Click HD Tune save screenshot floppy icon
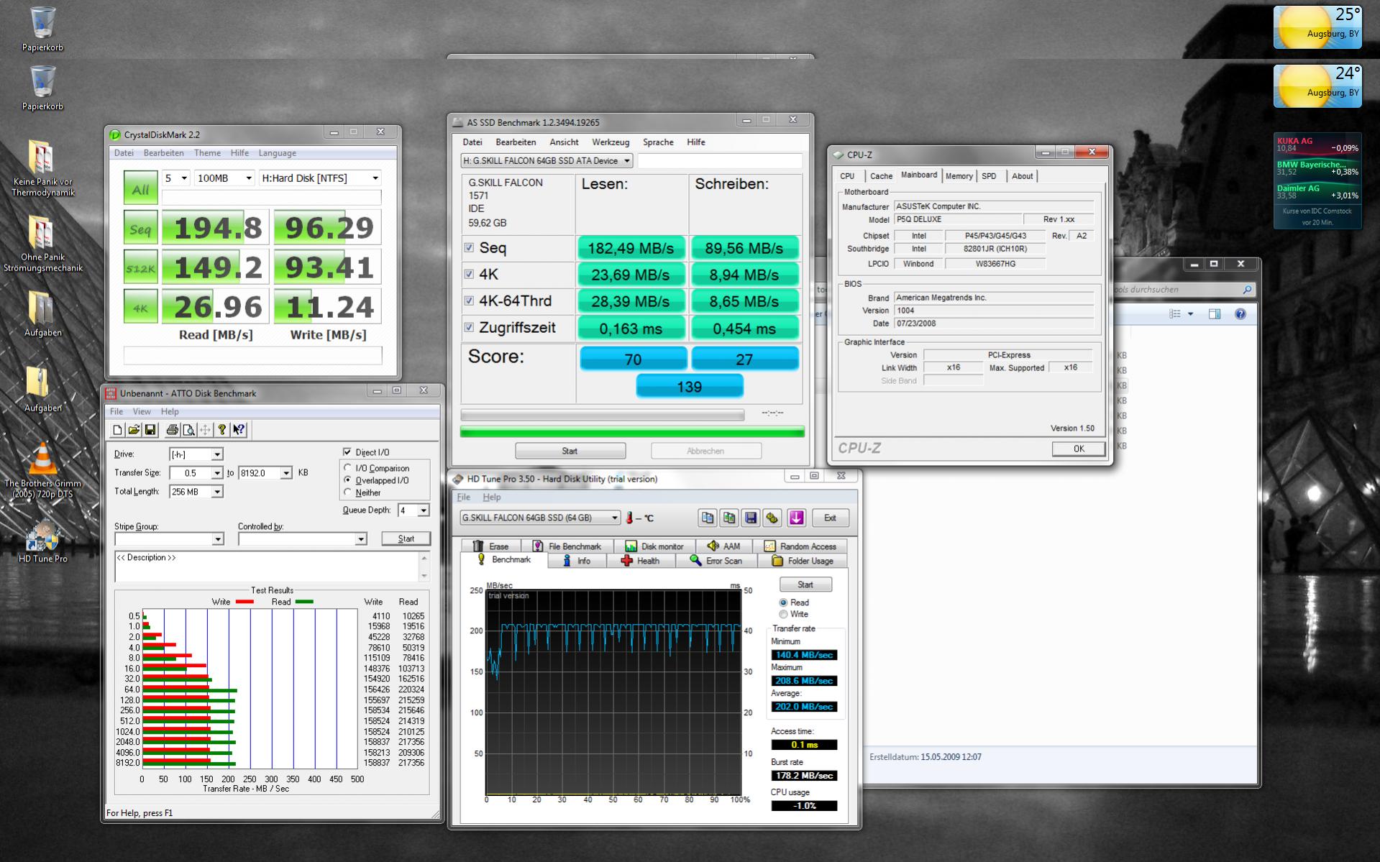The image size is (1380, 862). 751,518
